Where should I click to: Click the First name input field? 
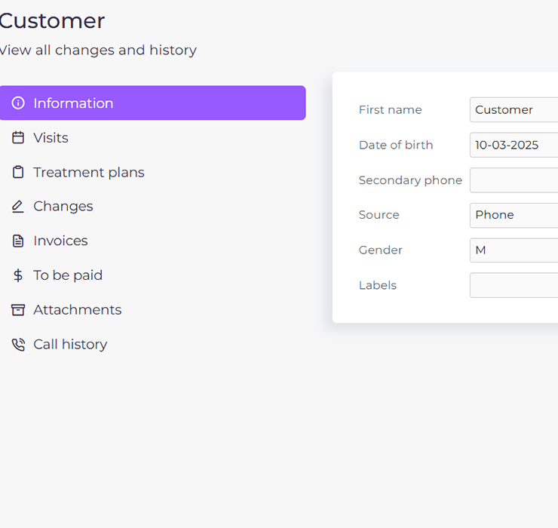(x=514, y=109)
